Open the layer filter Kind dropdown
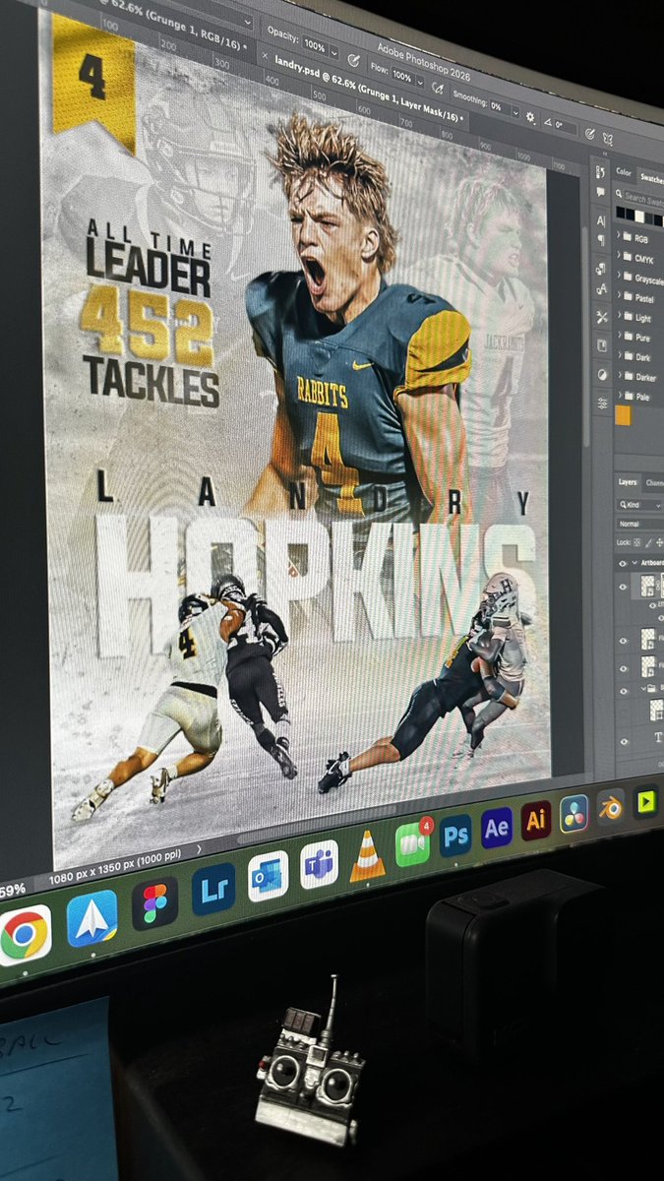664x1181 pixels. coord(640,505)
